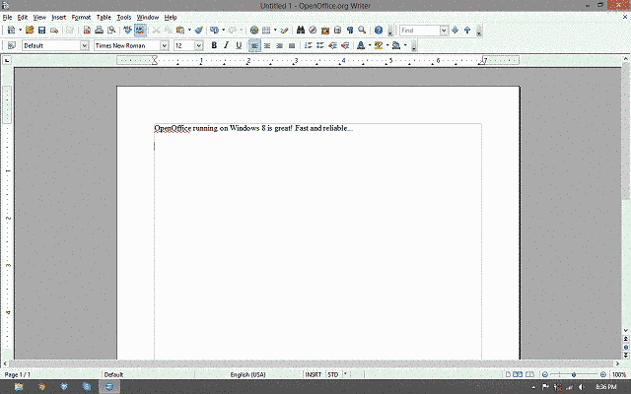Toggle Nonprinting Characters pilcrow
The width and height of the screenshot is (631, 394).
350,31
